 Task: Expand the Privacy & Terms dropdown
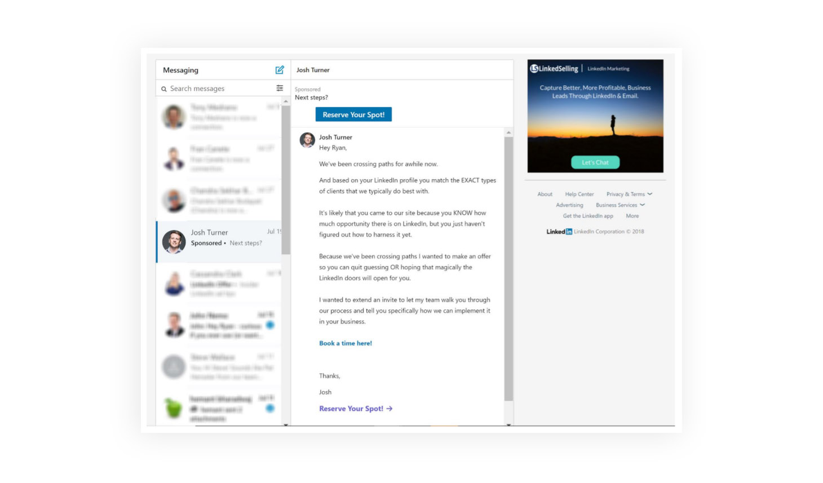pos(629,194)
